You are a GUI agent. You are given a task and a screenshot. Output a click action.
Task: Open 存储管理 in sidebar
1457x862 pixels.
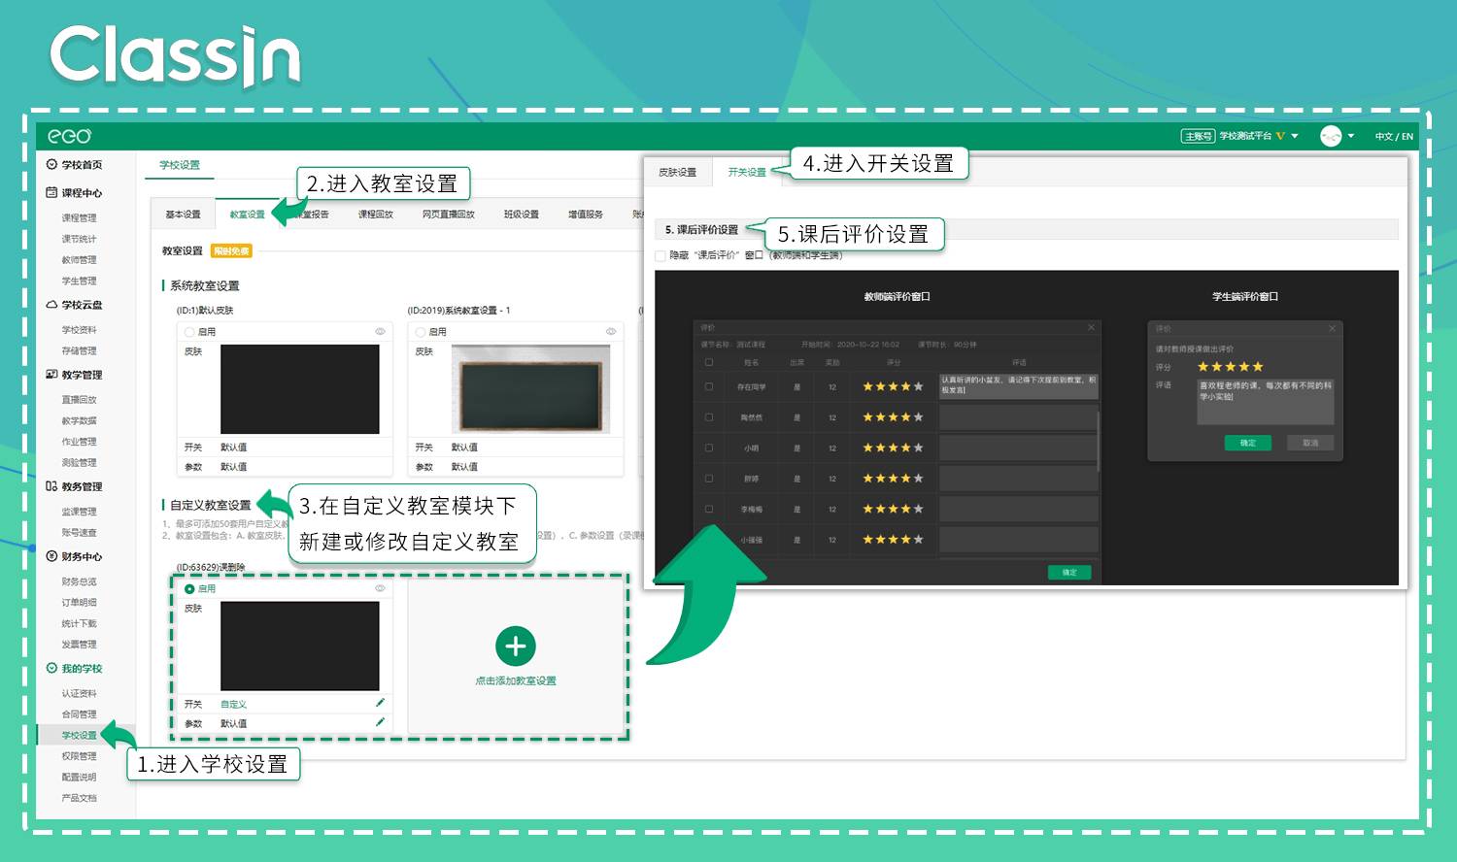80,350
